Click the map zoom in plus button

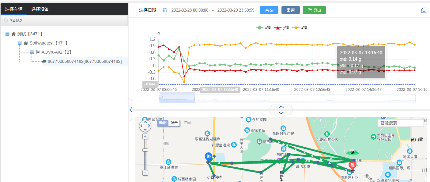(x=145, y=136)
